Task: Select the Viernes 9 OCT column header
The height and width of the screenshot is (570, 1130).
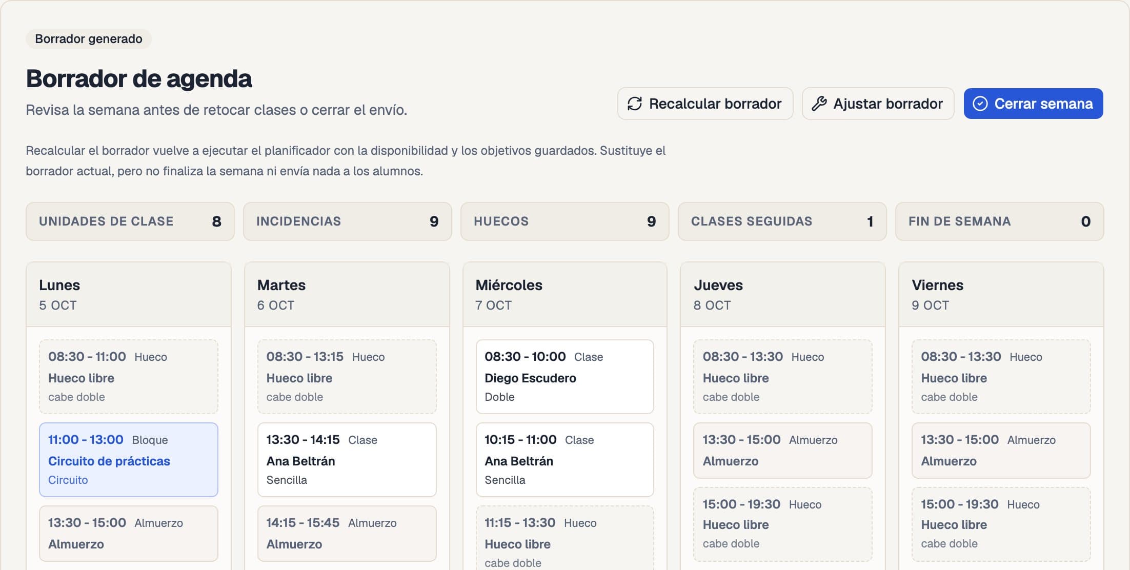Action: tap(1001, 295)
